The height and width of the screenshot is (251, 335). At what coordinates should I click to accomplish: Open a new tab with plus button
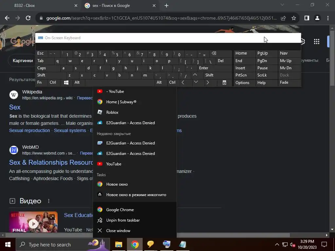tap(167, 6)
